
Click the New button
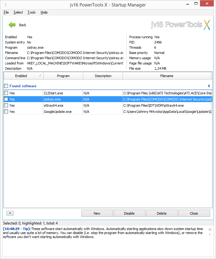pyautogui.click(x=97, y=213)
